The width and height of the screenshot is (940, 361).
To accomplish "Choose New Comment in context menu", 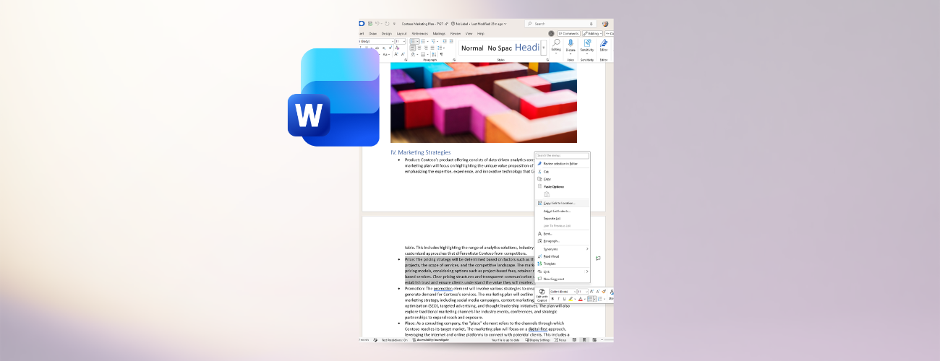I will (x=563, y=279).
